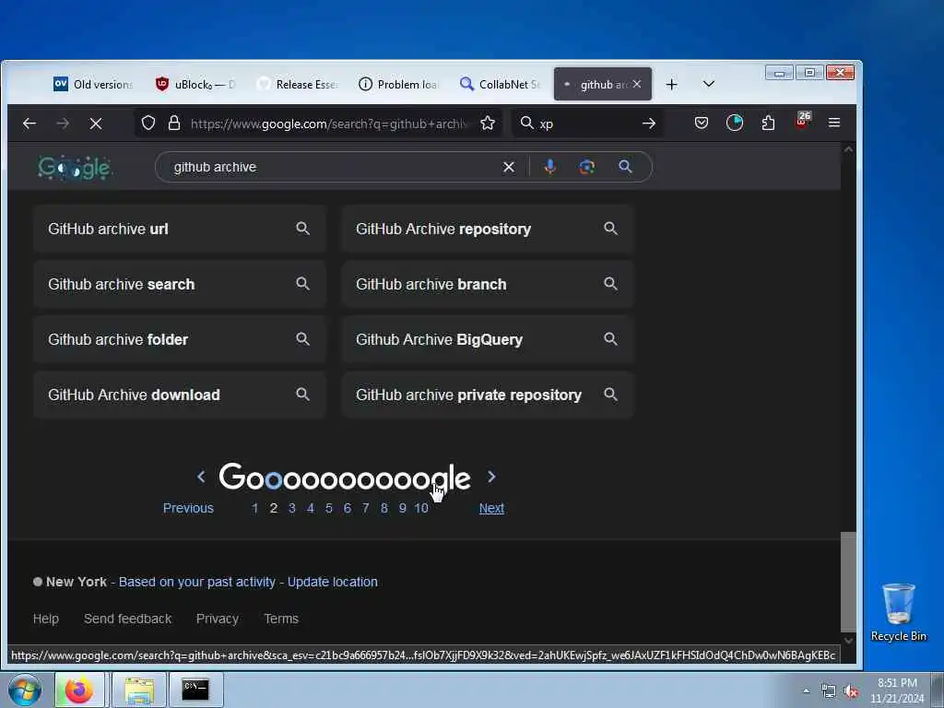Click Firefox icon in the taskbar
The image size is (944, 708).
pos(79,690)
